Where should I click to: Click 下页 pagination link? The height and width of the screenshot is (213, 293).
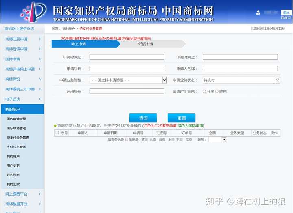179,140
